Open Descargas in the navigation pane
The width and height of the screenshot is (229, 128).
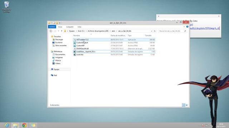coord(59,39)
